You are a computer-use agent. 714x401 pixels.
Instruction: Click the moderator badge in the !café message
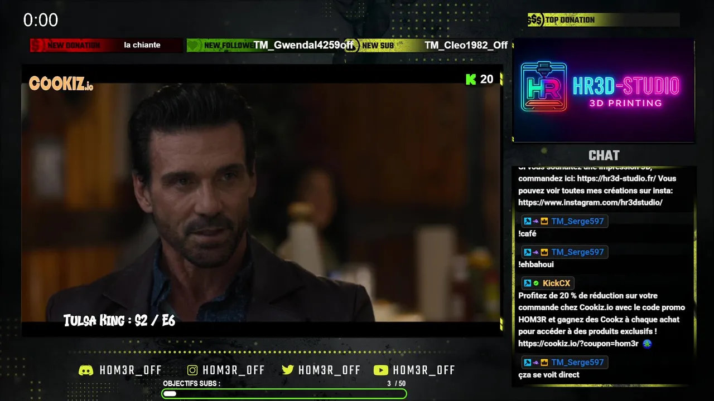(527, 221)
